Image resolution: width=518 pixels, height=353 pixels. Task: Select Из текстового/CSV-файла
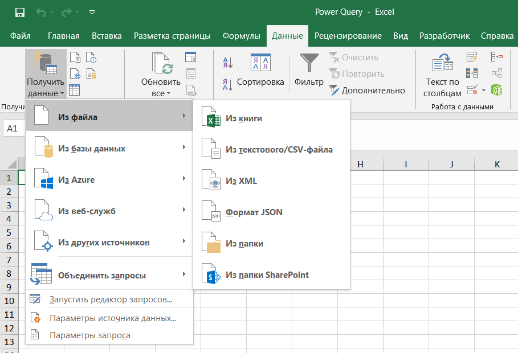[272, 149]
